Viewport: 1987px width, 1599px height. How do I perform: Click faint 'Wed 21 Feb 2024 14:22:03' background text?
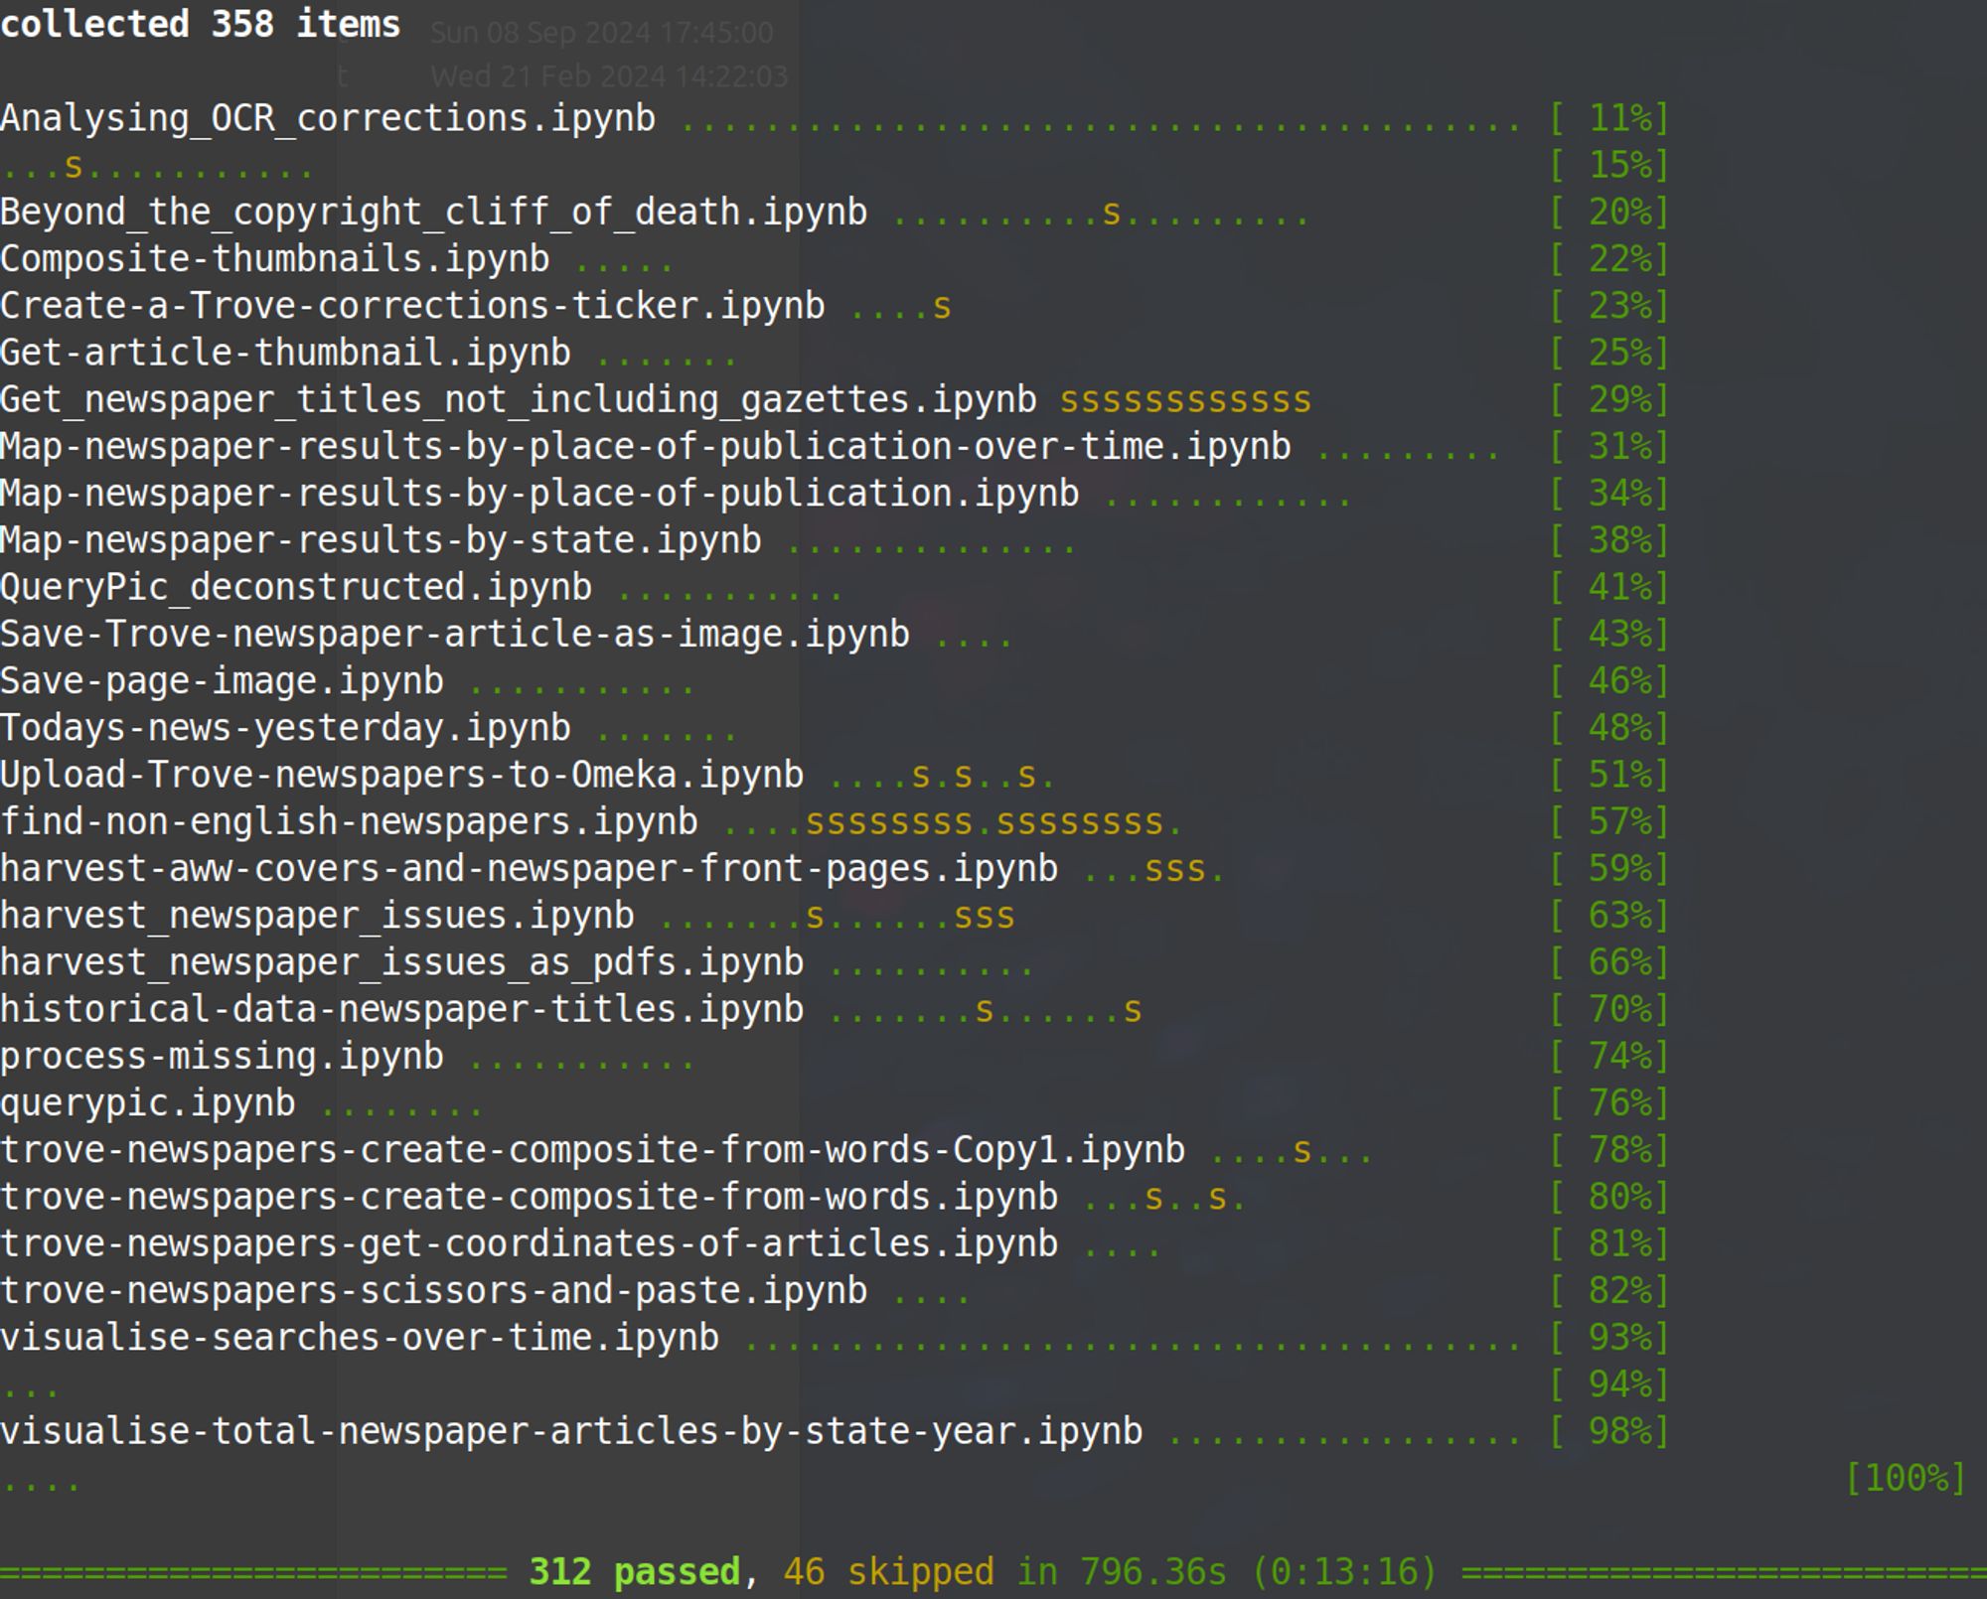click(609, 76)
